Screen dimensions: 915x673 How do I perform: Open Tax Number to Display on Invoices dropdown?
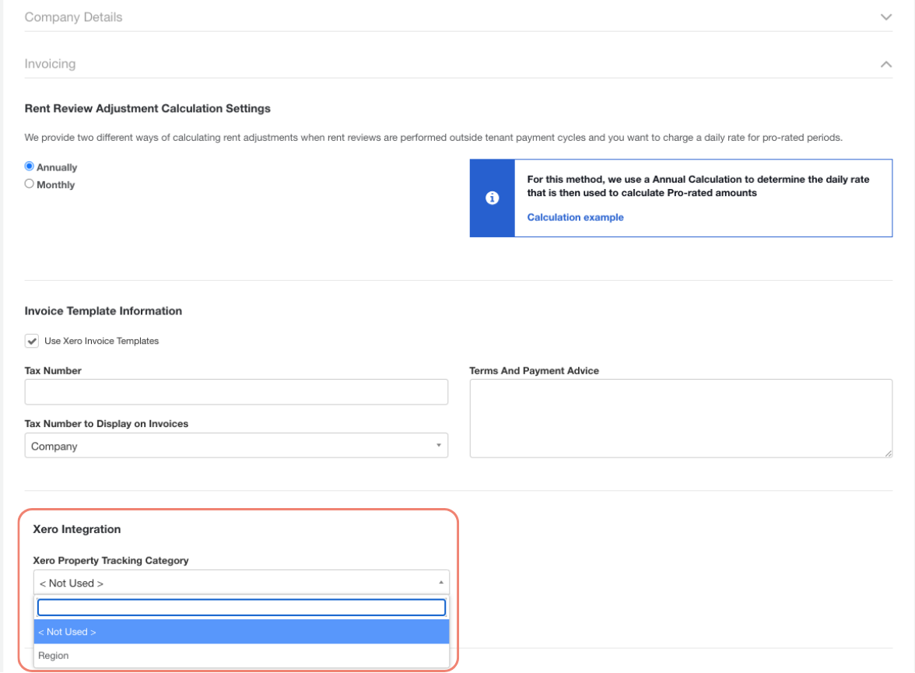click(237, 446)
